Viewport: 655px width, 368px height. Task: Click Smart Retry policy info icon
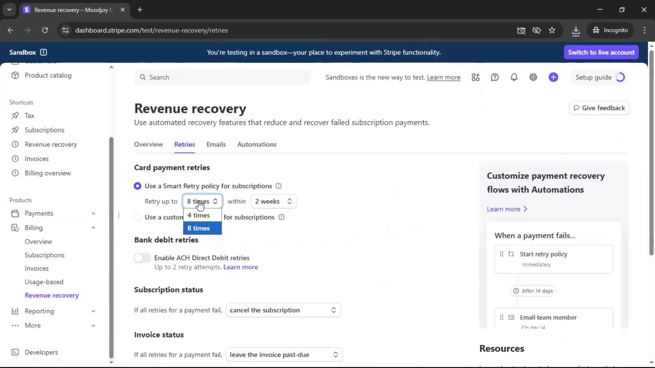tap(279, 186)
